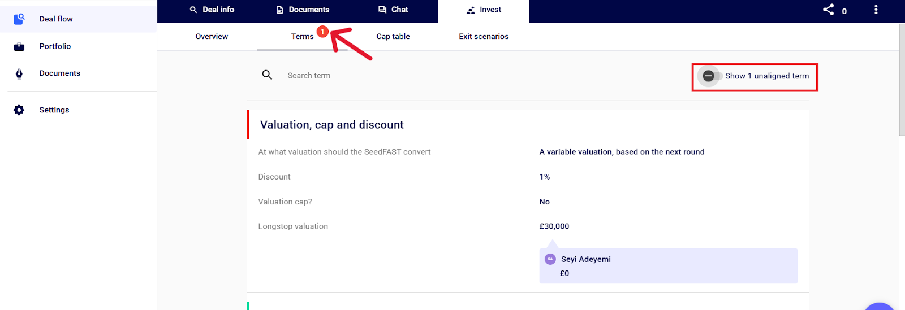905x310 pixels.
Task: Go to the Overview sub-tab
Action: click(212, 37)
